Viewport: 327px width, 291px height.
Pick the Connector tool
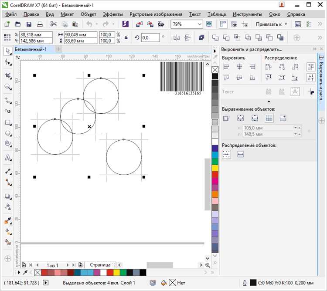pos(8,182)
